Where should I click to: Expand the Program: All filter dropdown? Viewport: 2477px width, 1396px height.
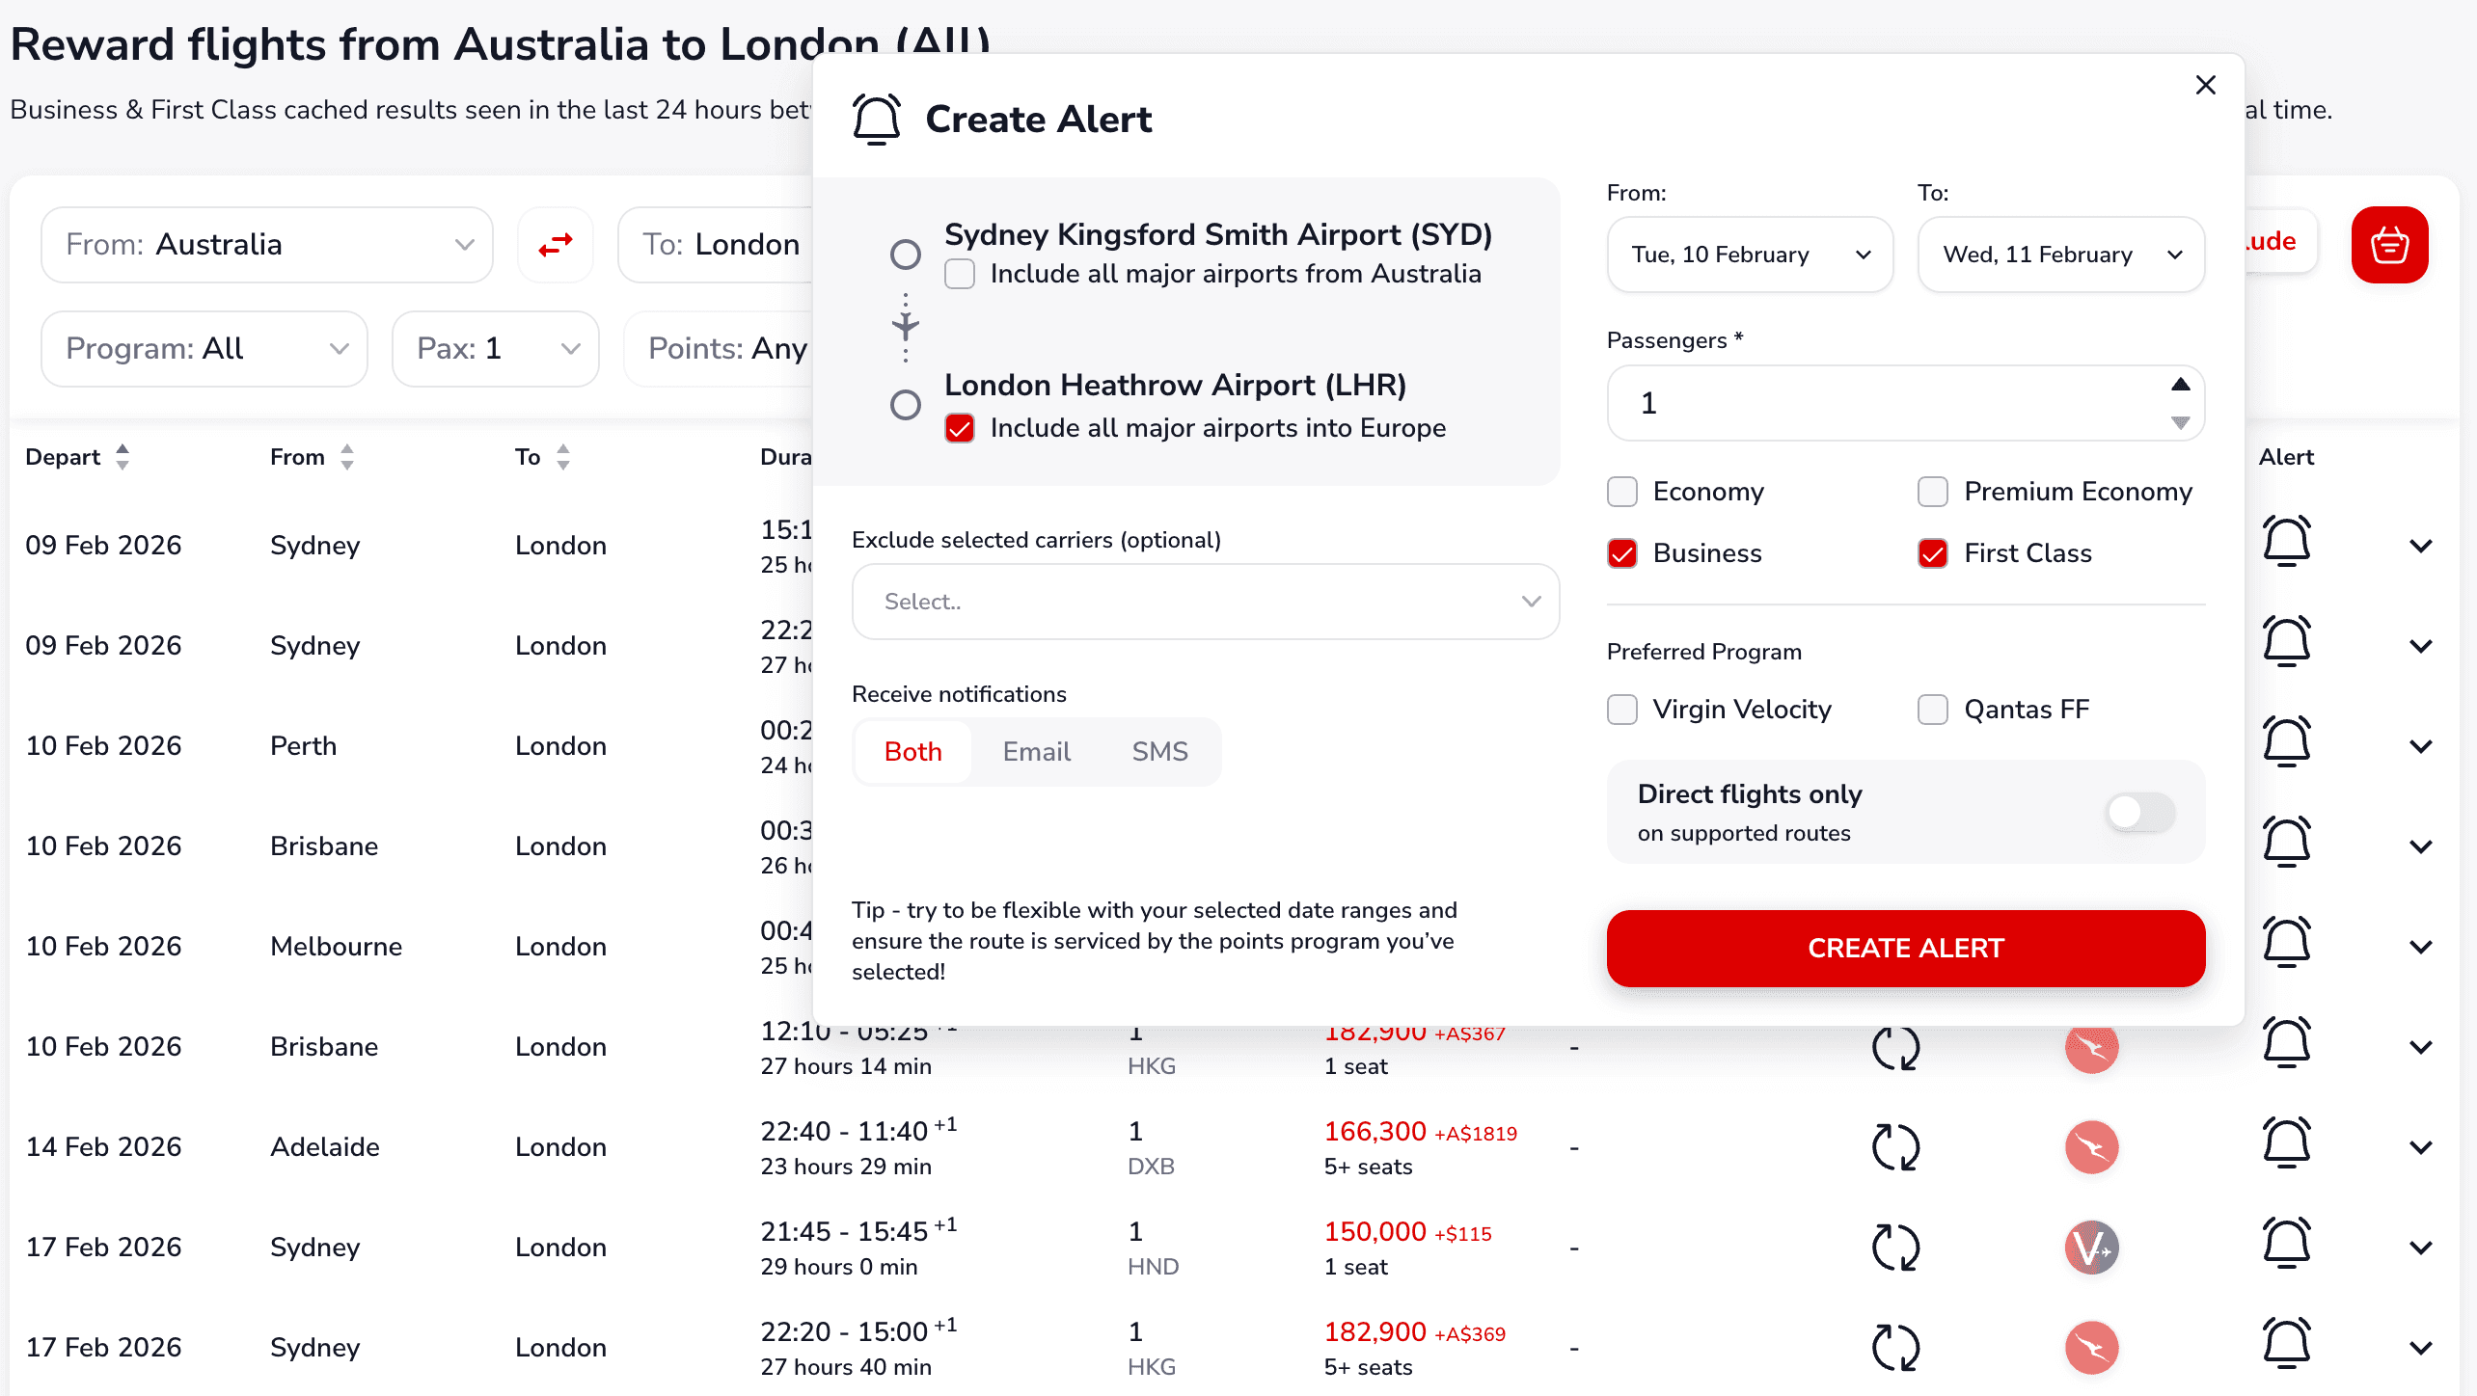click(204, 349)
